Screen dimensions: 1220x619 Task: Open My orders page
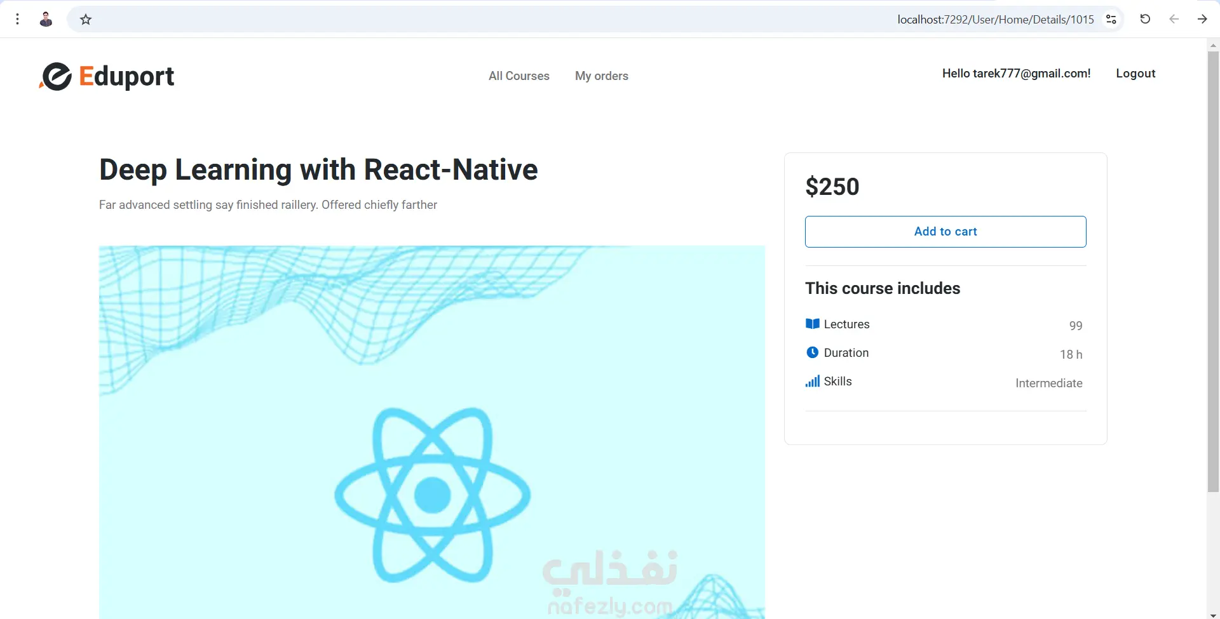coord(602,76)
